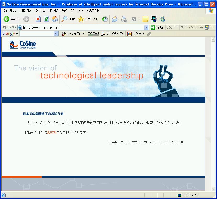Screen dimensions: 217x199
Task: Click the Google toolbar search input field
Action: [x=37, y=34]
